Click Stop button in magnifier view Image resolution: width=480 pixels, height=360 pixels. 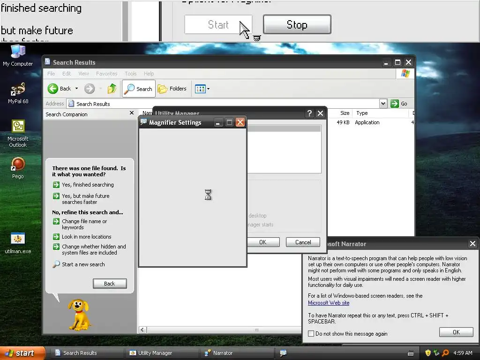[297, 24]
